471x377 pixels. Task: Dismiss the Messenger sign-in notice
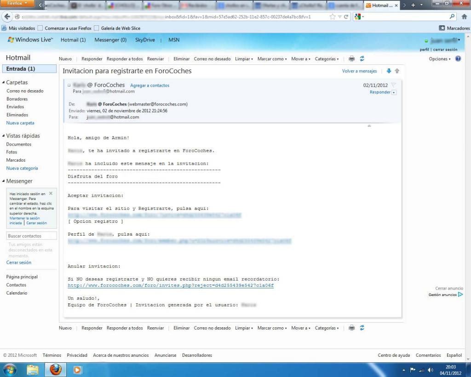pyautogui.click(x=51, y=193)
